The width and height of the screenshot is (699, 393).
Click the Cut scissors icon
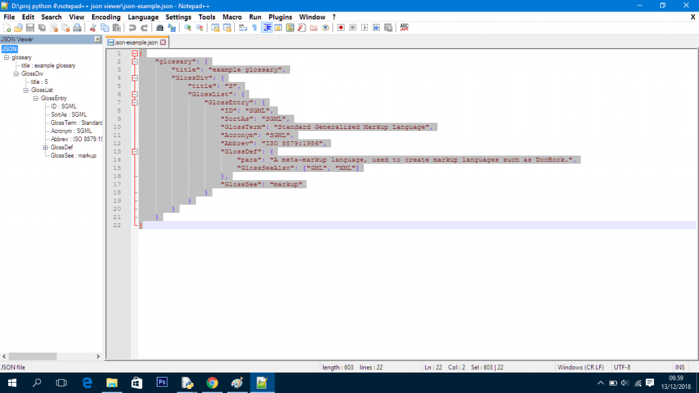pyautogui.click(x=94, y=28)
